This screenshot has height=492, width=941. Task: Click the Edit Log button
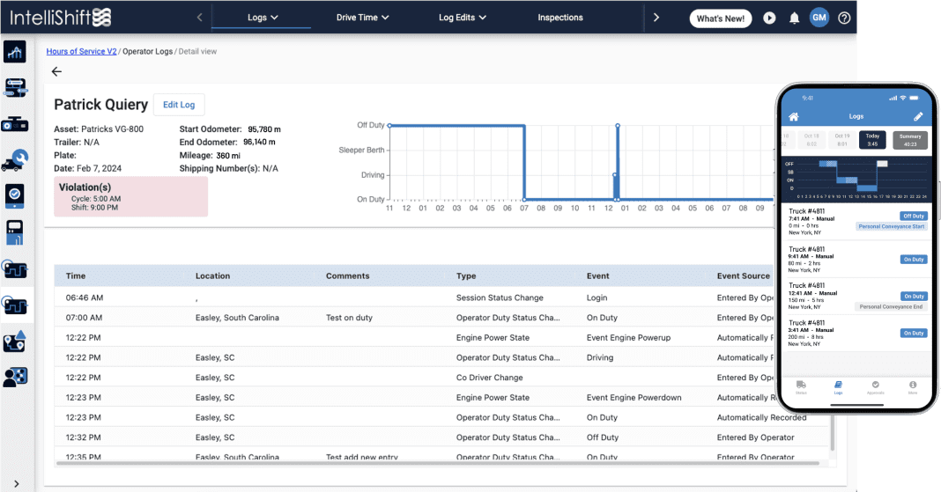[179, 105]
